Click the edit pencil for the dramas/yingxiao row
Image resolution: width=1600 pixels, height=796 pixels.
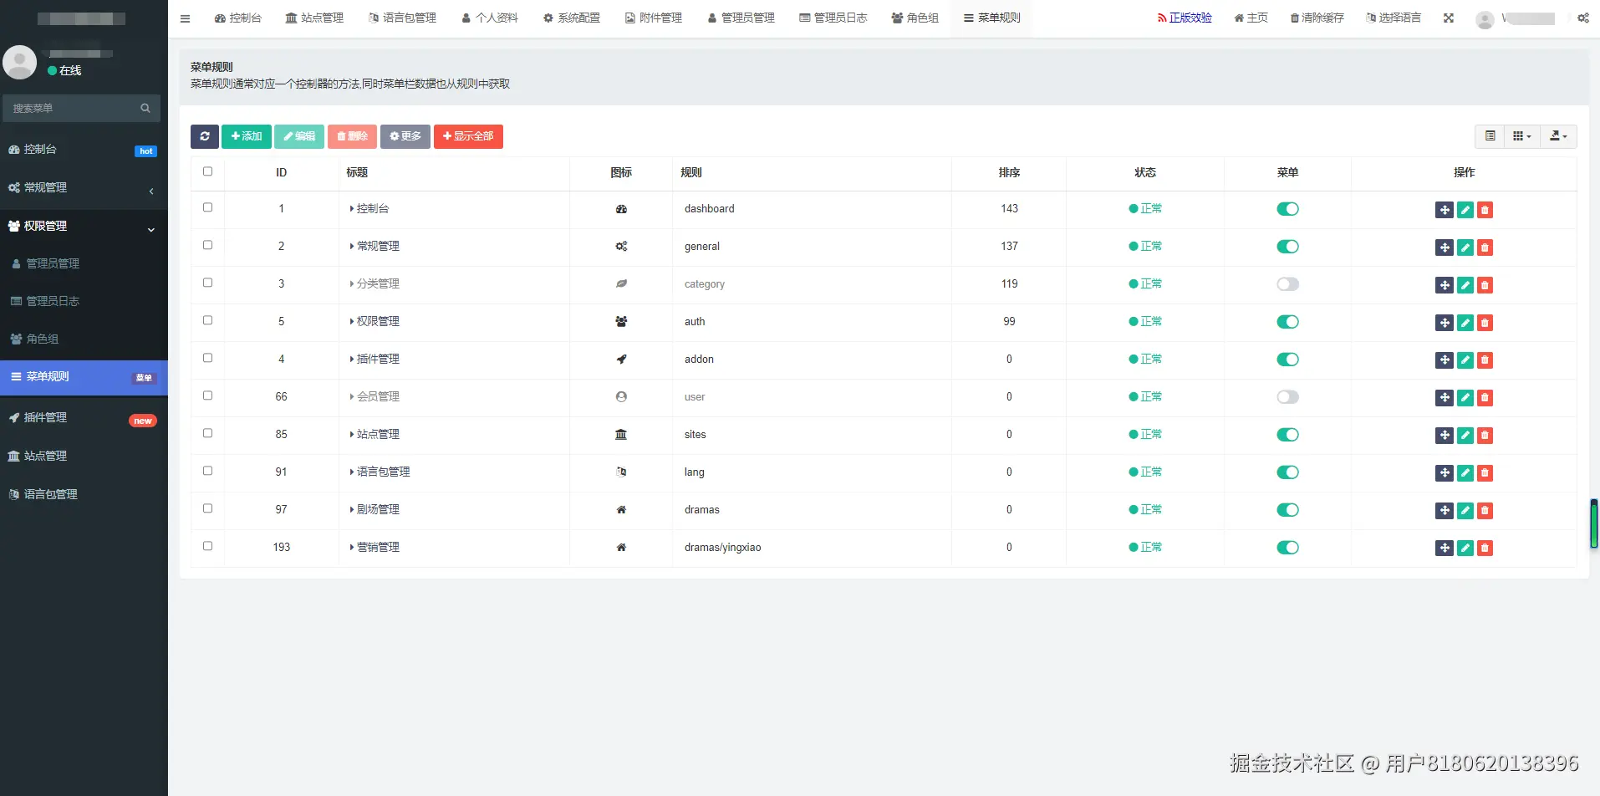click(x=1465, y=549)
